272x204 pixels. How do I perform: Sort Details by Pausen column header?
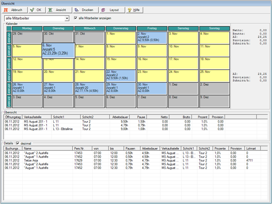(x=132, y=148)
